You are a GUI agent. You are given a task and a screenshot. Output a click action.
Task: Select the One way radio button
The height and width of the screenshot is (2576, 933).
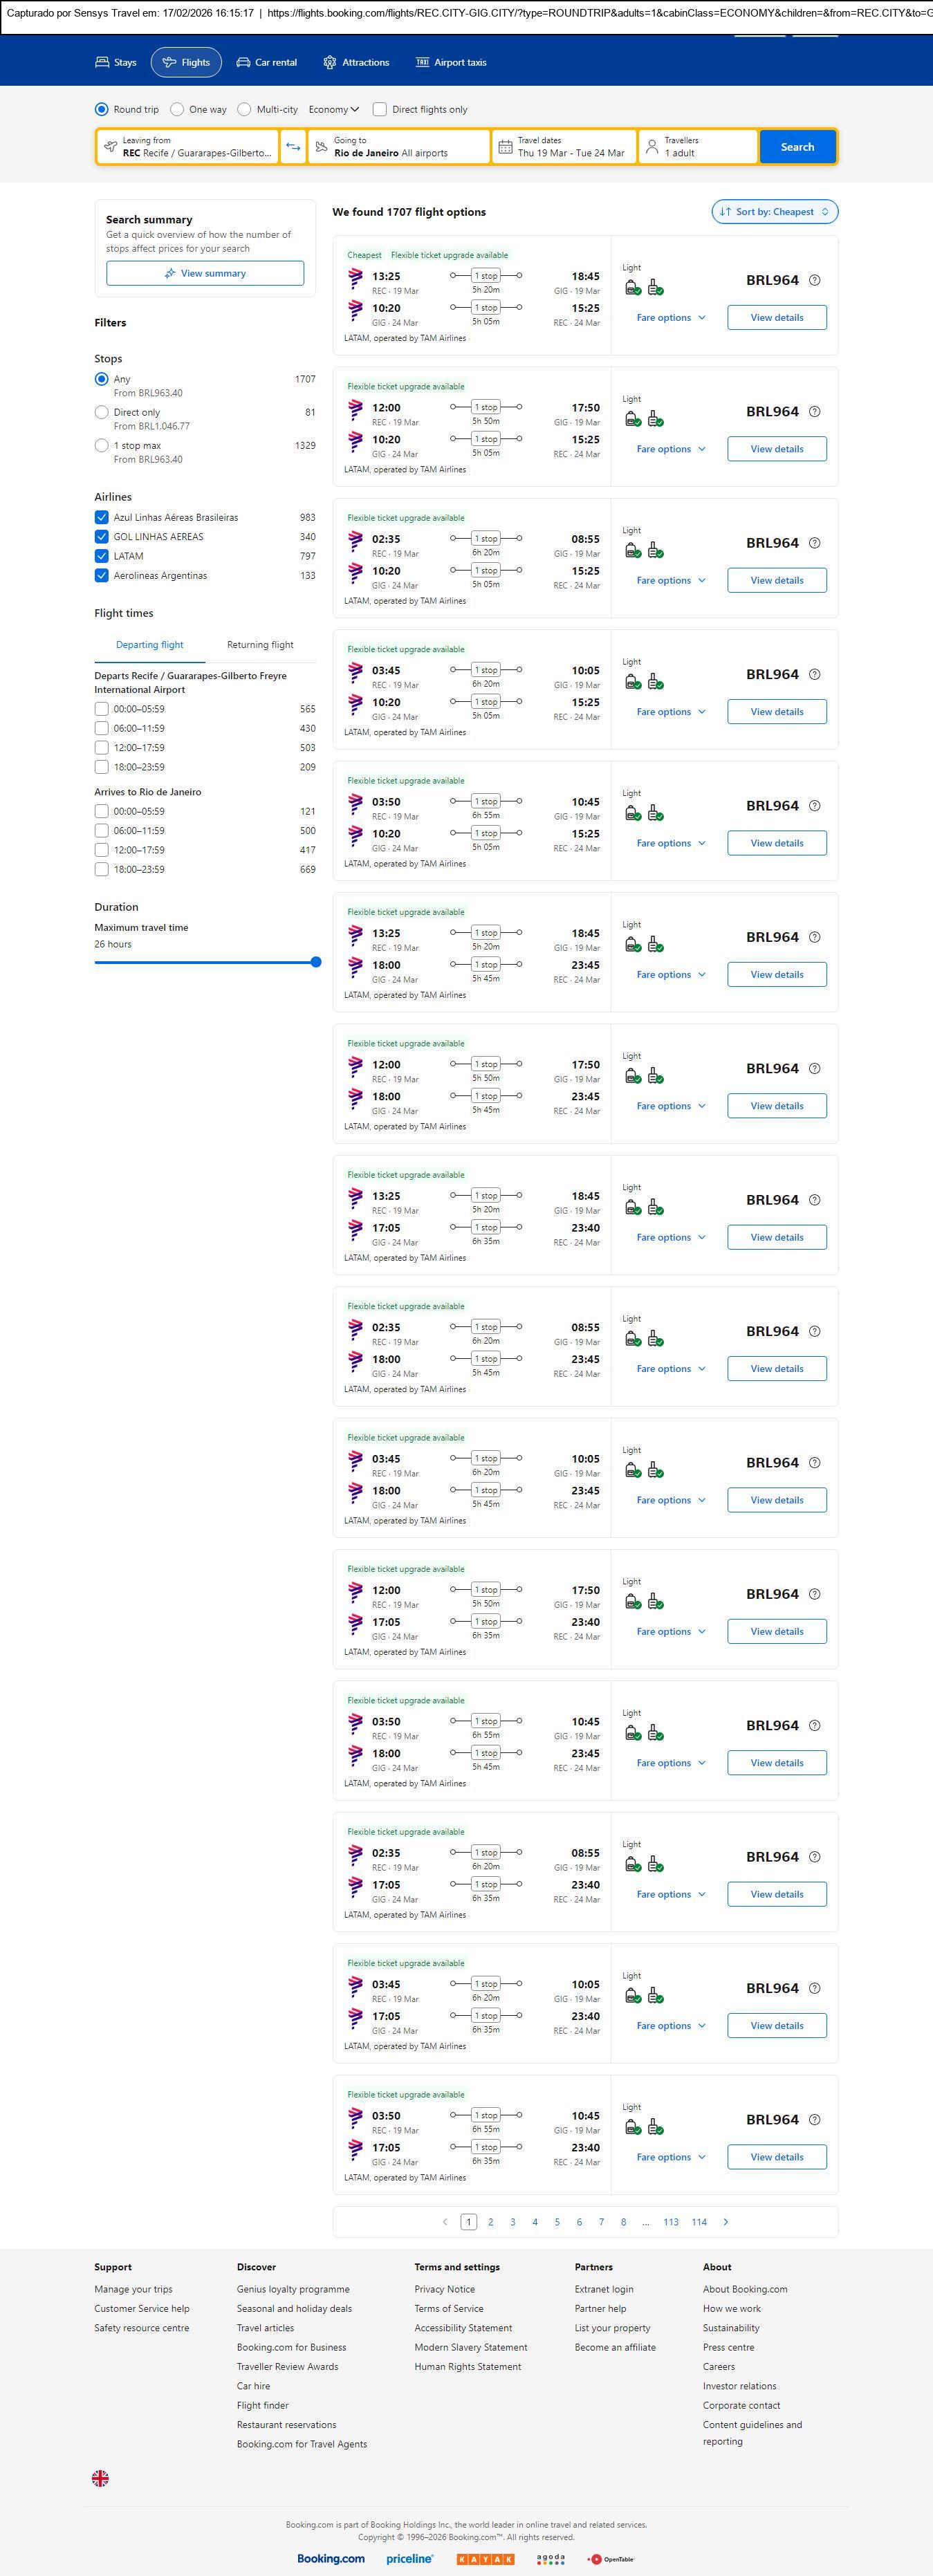(x=177, y=110)
